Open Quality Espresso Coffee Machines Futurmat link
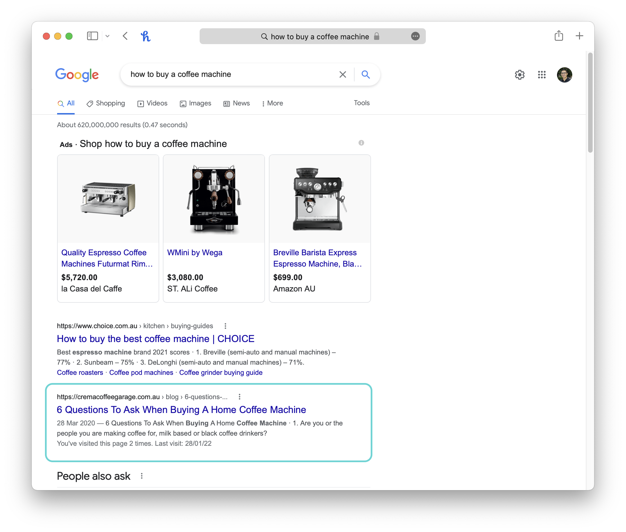626x532 pixels. [107, 258]
